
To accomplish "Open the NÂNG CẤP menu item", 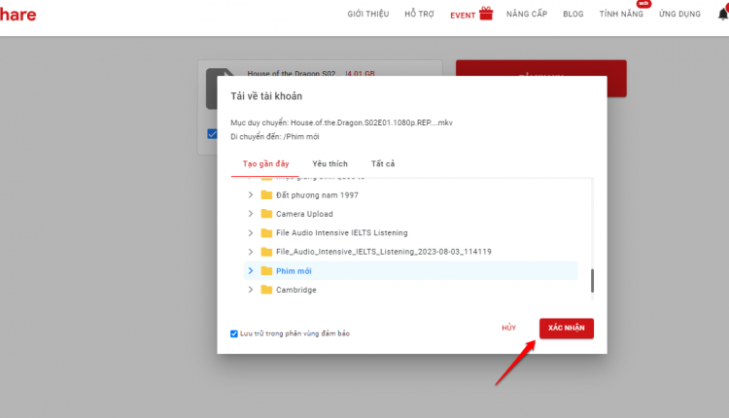I will click(527, 14).
